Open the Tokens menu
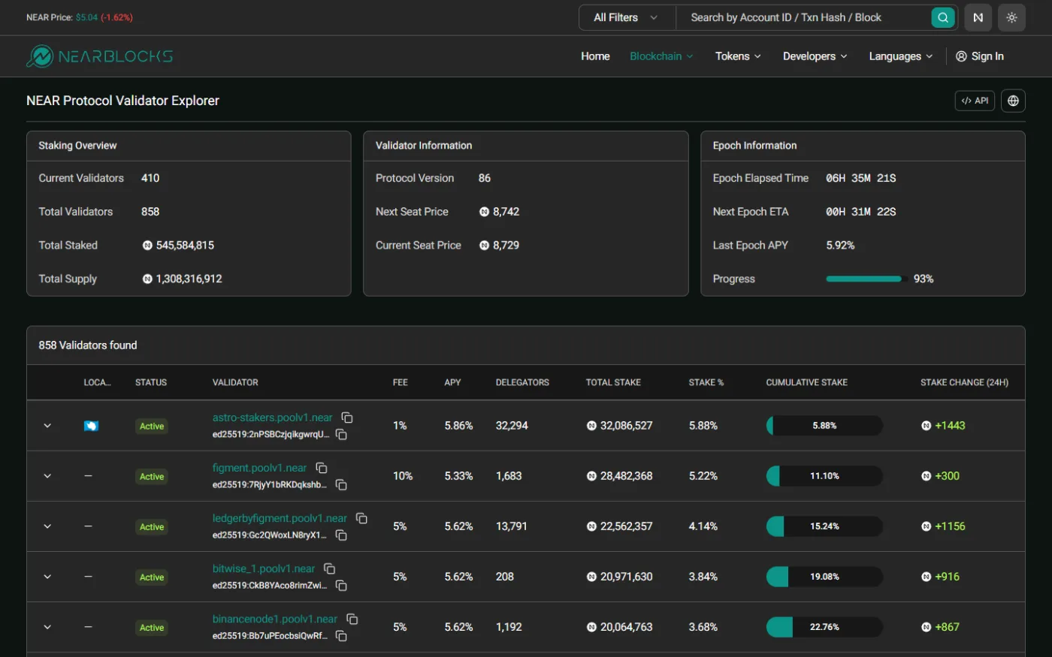Screen dimensions: 1052x657 point(738,56)
